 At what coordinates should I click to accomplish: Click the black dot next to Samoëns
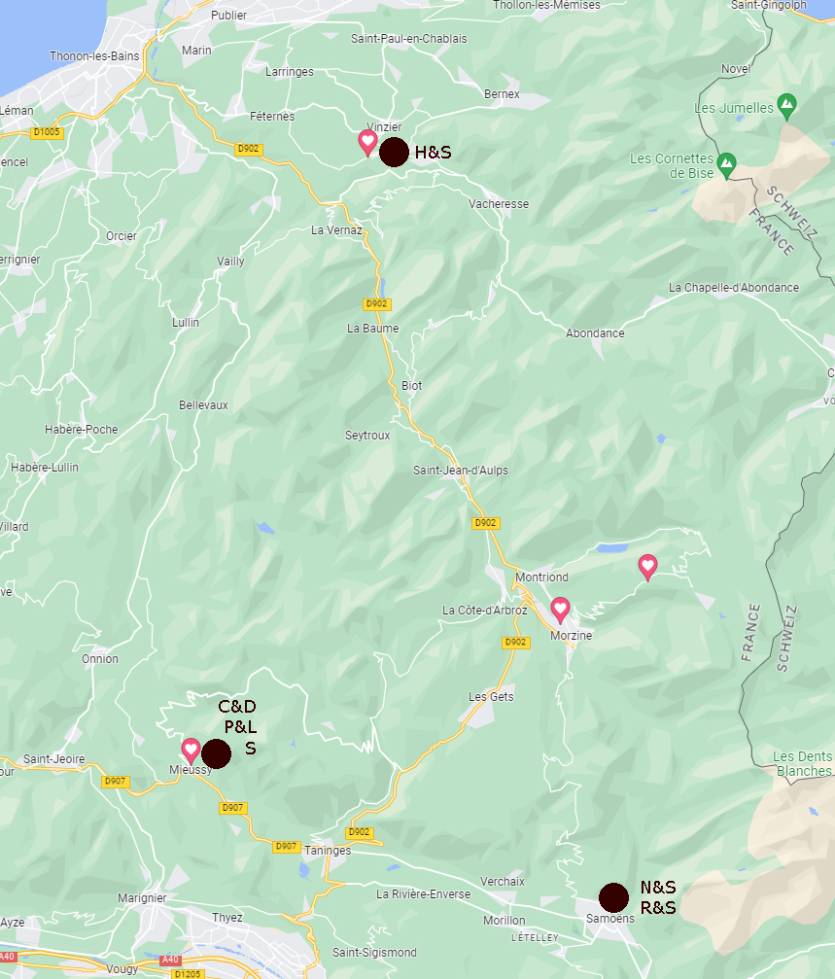(x=613, y=898)
